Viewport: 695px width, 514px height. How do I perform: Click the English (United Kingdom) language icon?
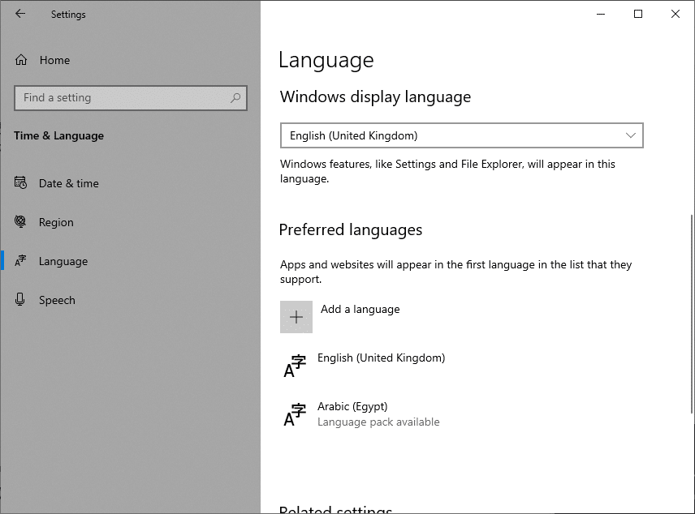click(295, 366)
